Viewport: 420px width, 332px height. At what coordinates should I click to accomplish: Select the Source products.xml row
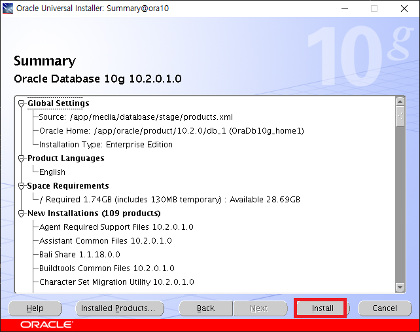[136, 117]
